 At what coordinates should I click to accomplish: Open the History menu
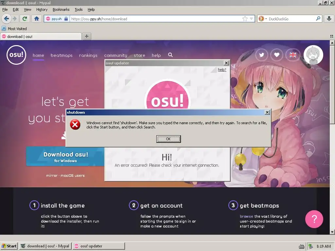click(42, 9)
